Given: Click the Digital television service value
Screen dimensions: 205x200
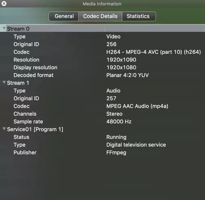Looking at the screenshot, I should [x=136, y=145].
